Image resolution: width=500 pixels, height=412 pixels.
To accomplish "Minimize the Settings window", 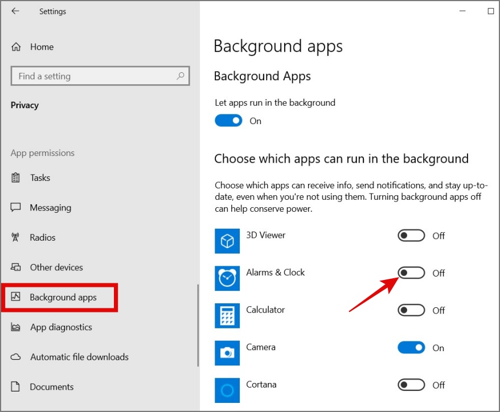I will pos(462,11).
